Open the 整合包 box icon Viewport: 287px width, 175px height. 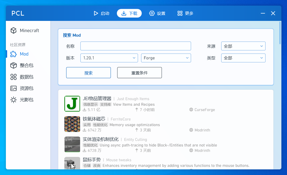coord(13,65)
